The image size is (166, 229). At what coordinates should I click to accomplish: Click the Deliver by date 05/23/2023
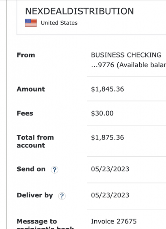[x=110, y=195]
